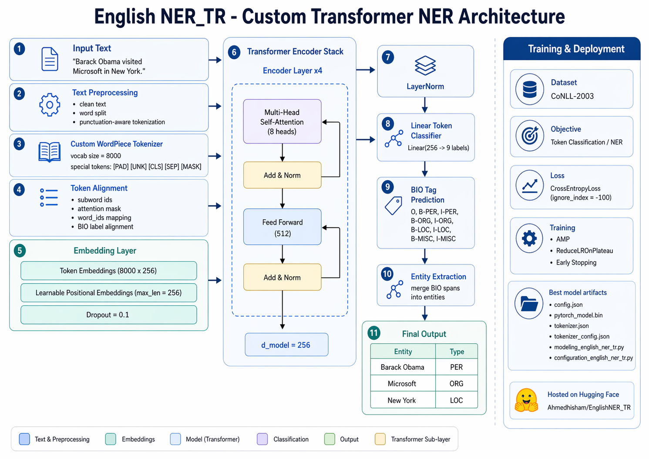Image resolution: width=649 pixels, height=459 pixels.
Task: Select the folder icon beside Best model artifacts
Action: coord(529,303)
